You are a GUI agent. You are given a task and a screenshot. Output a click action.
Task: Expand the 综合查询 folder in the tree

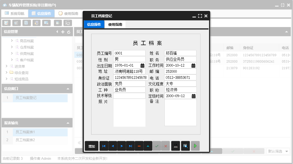[x=7, y=73]
